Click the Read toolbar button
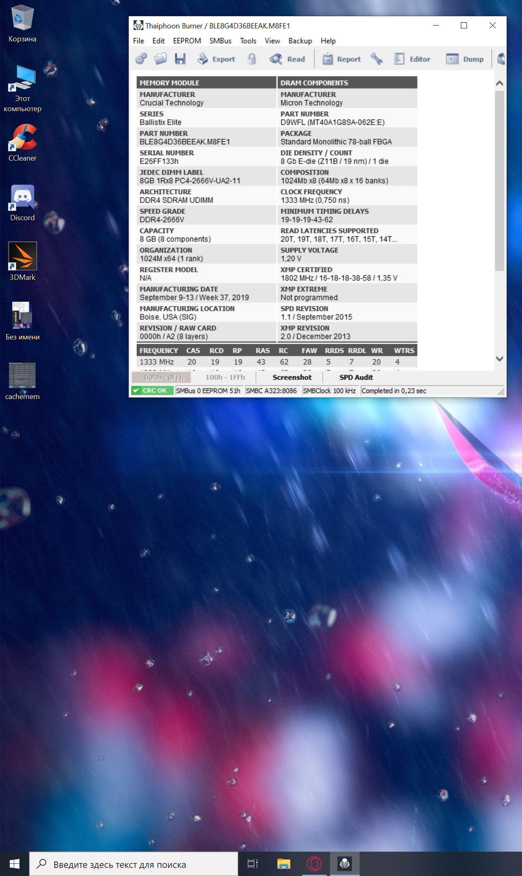 288,59
